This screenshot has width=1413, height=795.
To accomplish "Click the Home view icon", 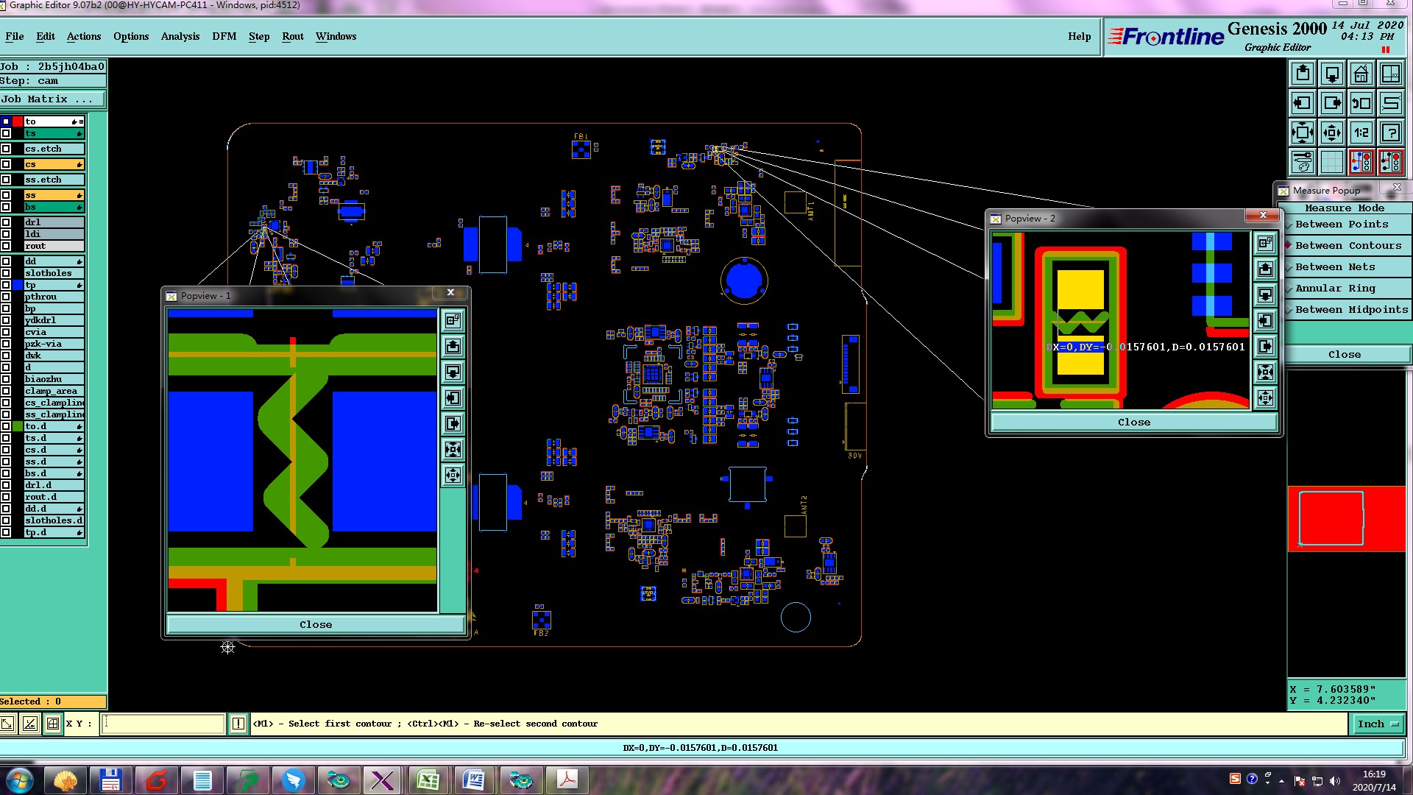I will pyautogui.click(x=1361, y=74).
